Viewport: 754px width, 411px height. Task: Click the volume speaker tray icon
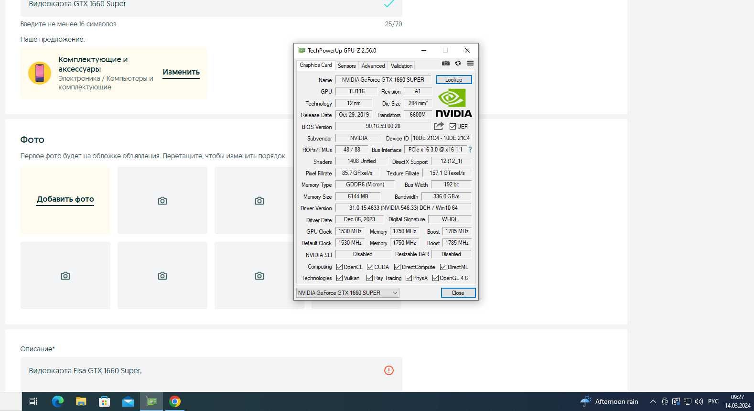click(x=699, y=401)
